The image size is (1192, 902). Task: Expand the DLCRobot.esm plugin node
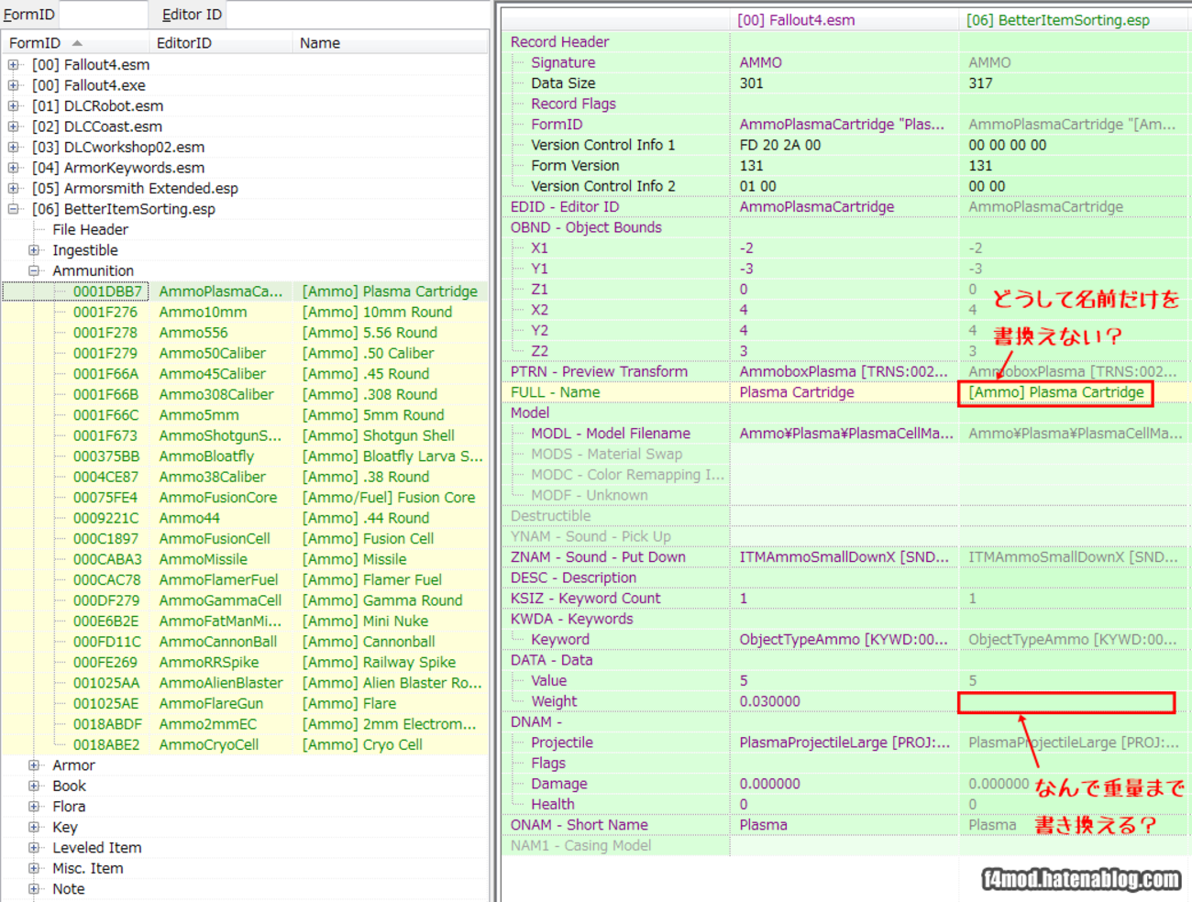point(13,106)
